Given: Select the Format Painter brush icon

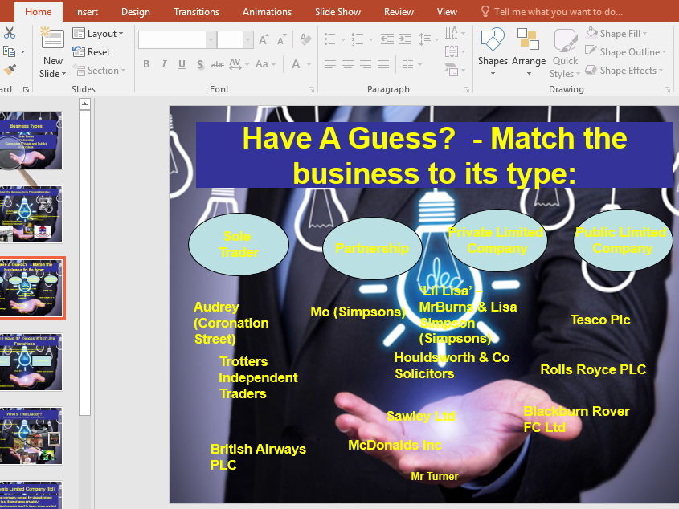Looking at the screenshot, I should click(10, 70).
